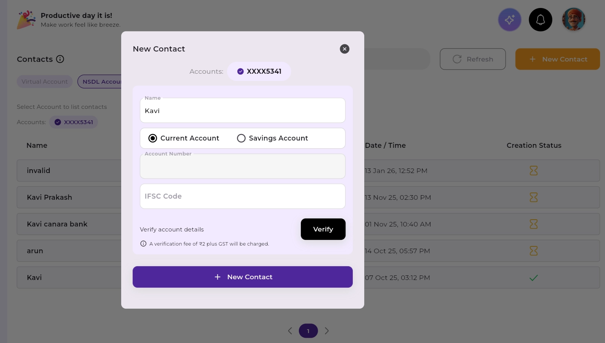
Task: Click the green checkmark status for Kavi
Action: [x=534, y=278]
